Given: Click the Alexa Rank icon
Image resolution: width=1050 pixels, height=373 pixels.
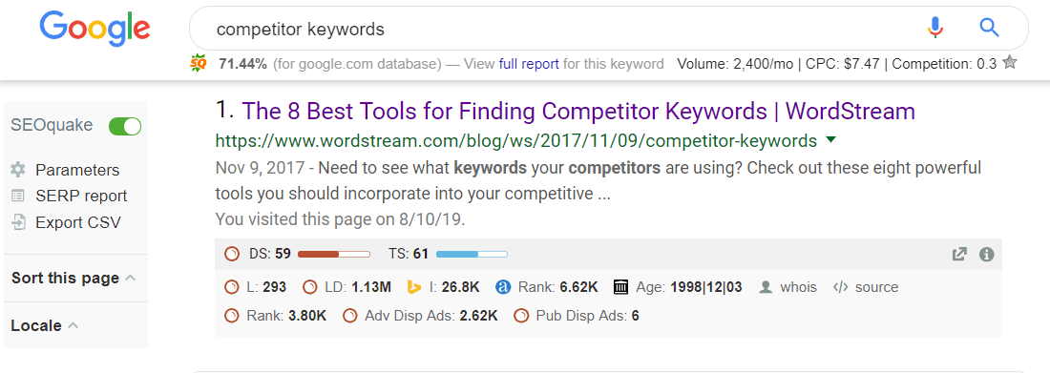Looking at the screenshot, I should point(504,287).
